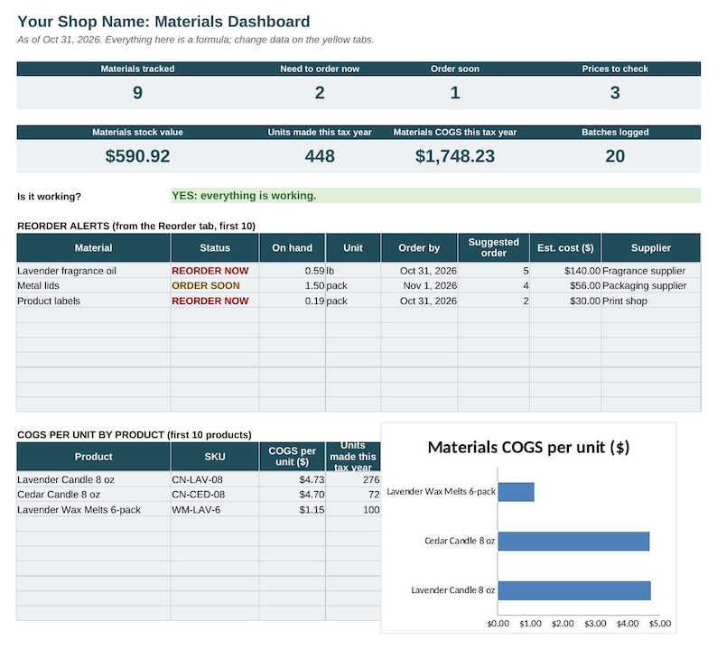Select the 'Est. cost ($)' column header
The height and width of the screenshot is (649, 717).
click(565, 247)
